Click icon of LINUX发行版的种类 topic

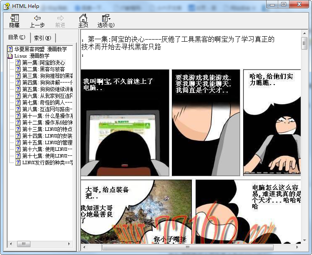coord(18,162)
